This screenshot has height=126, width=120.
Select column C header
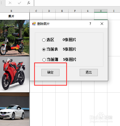click(36, 11)
